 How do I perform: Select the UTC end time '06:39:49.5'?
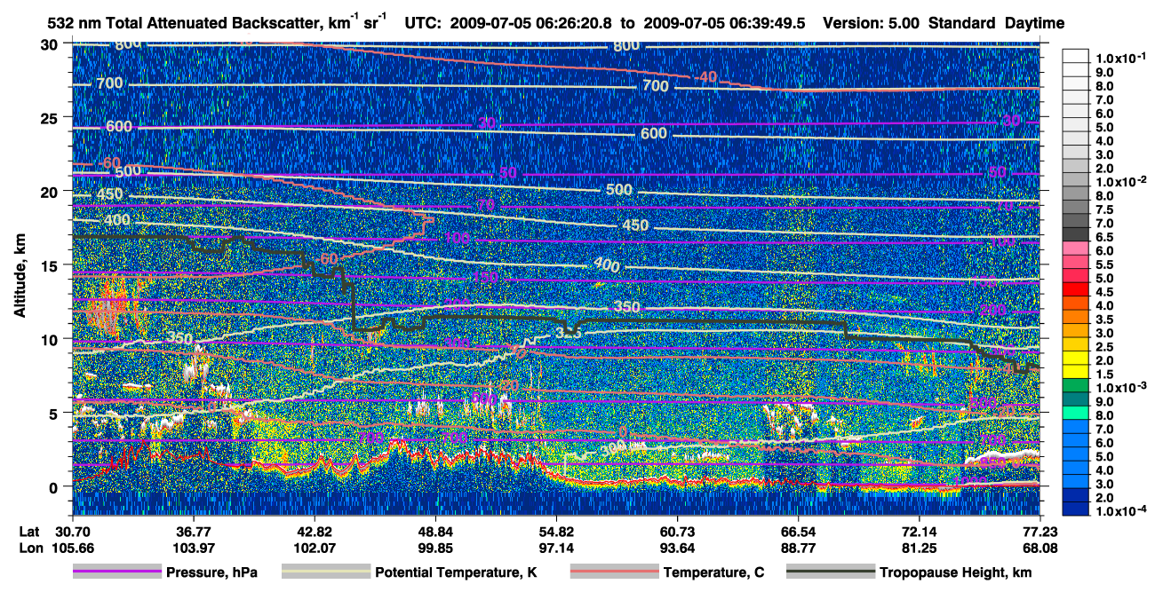769,24
